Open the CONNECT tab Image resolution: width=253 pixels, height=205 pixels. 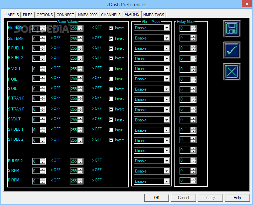(x=65, y=15)
